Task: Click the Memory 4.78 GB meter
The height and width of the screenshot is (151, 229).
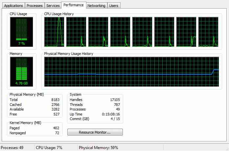Action: coord(21,72)
